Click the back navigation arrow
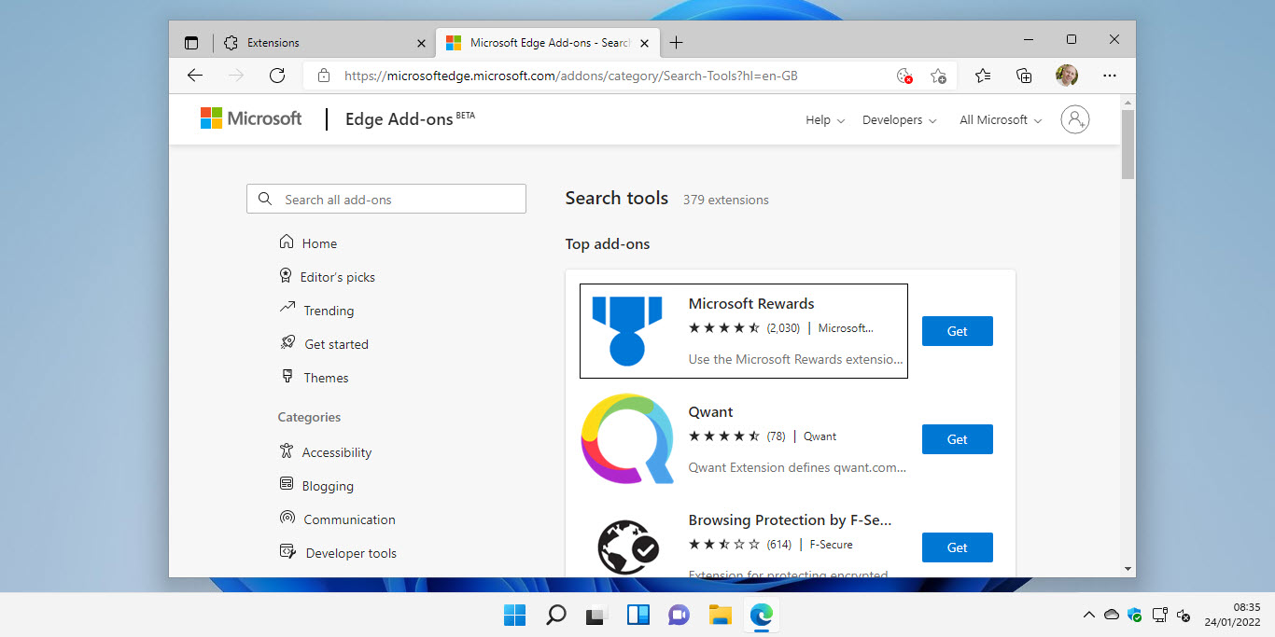 pyautogui.click(x=195, y=76)
